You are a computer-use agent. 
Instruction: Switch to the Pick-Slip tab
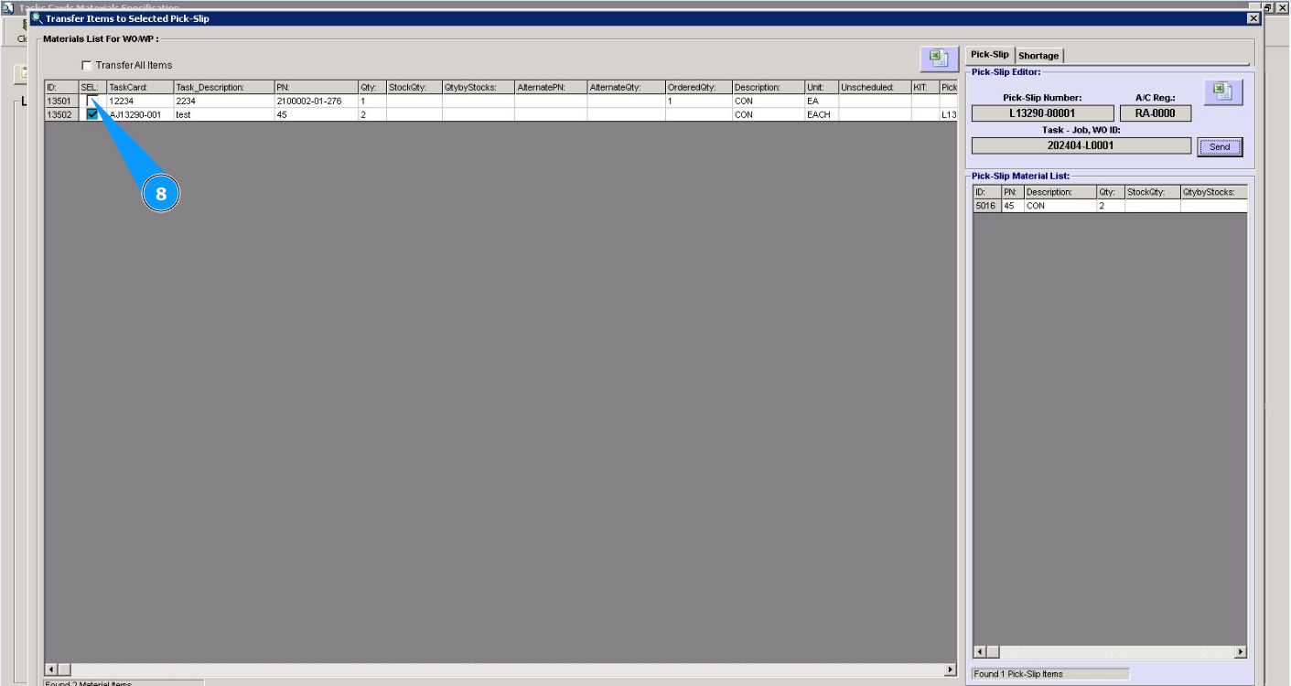(990, 55)
